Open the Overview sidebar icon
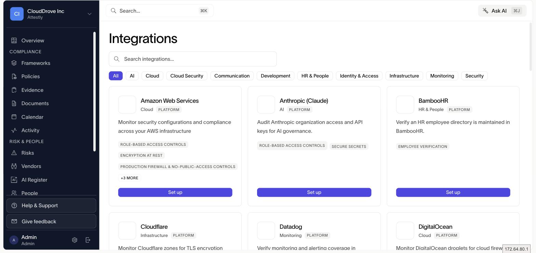This screenshot has width=536, height=253. click(14, 40)
